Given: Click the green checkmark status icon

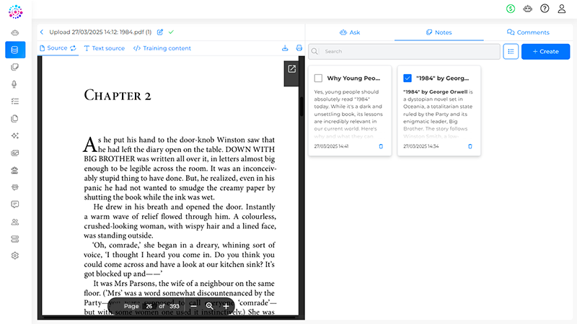Looking at the screenshot, I should [x=171, y=32].
